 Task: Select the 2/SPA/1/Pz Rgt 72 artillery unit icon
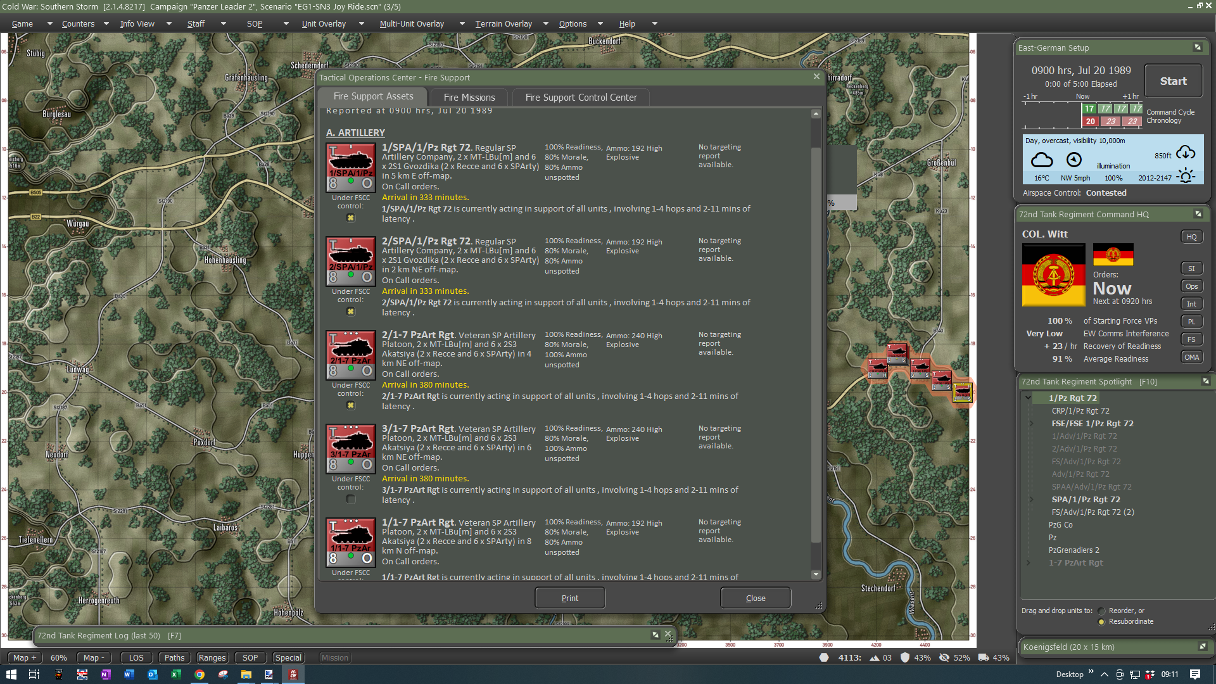click(350, 261)
